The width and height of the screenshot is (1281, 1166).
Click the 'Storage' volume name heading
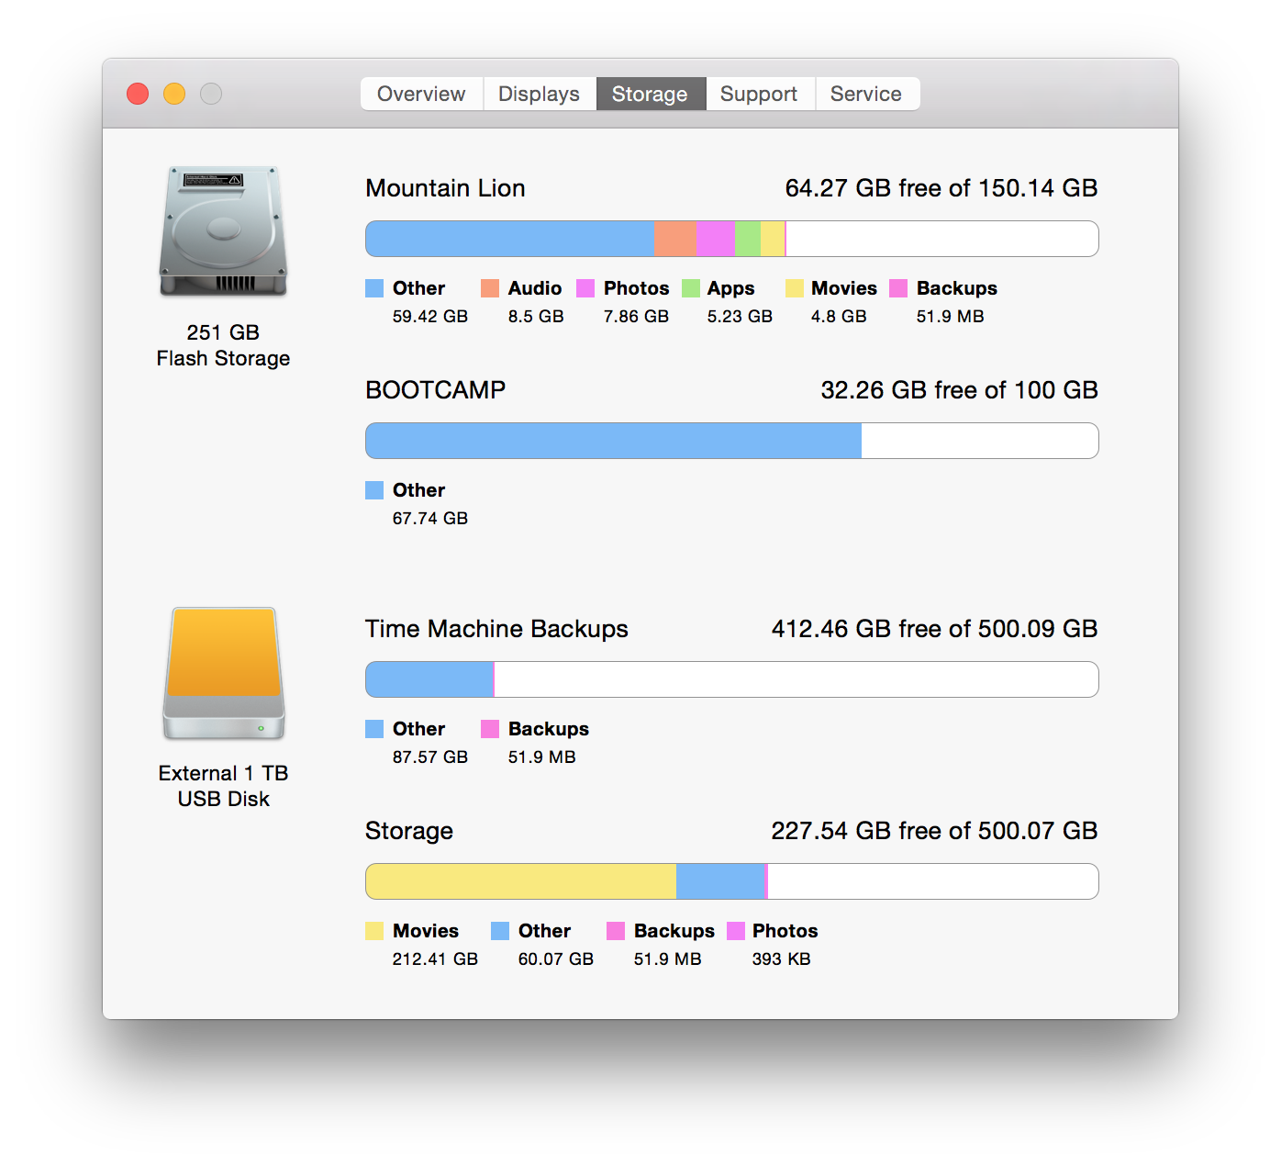409,832
